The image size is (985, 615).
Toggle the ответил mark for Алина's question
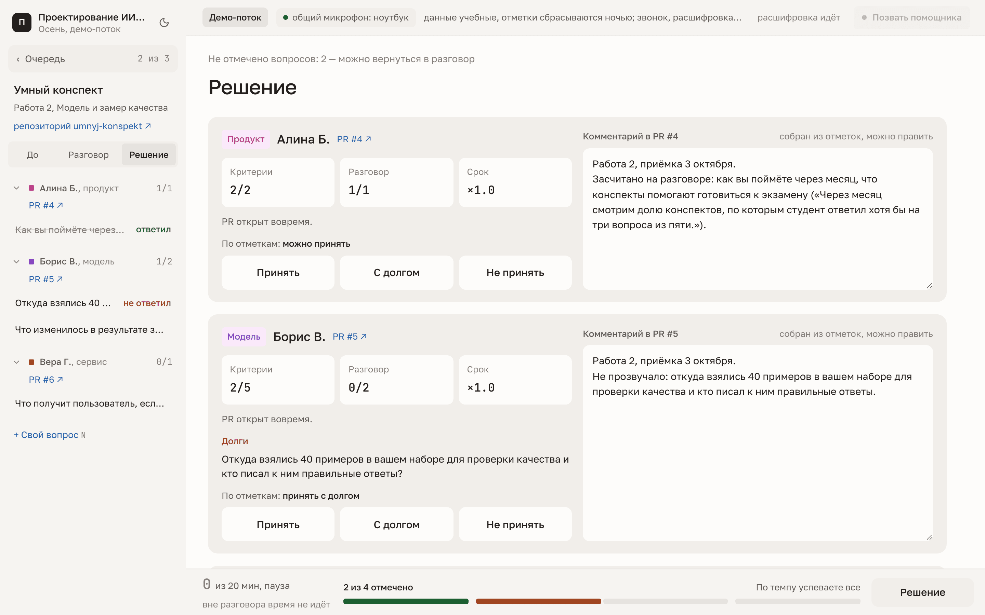click(x=154, y=229)
